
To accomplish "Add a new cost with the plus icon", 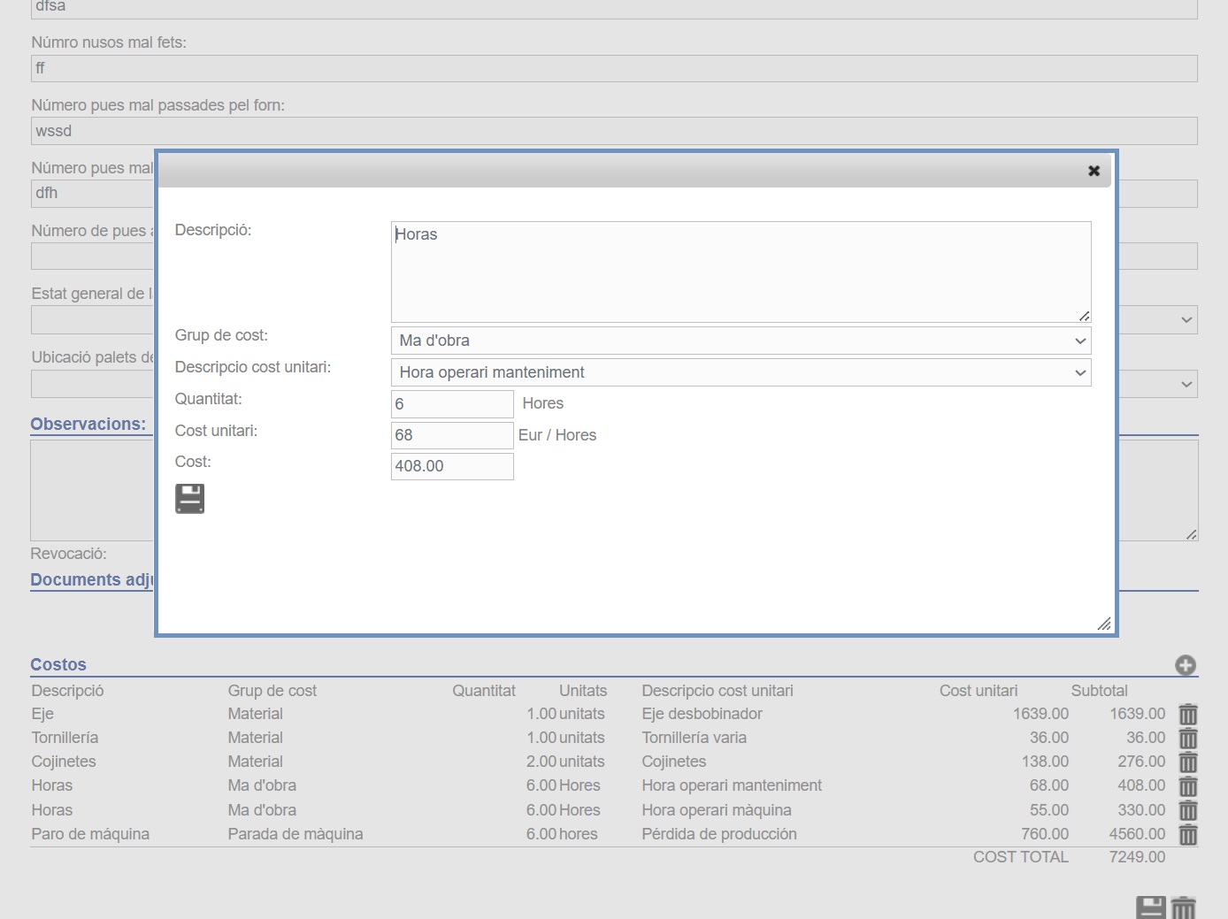I will tap(1186, 665).
